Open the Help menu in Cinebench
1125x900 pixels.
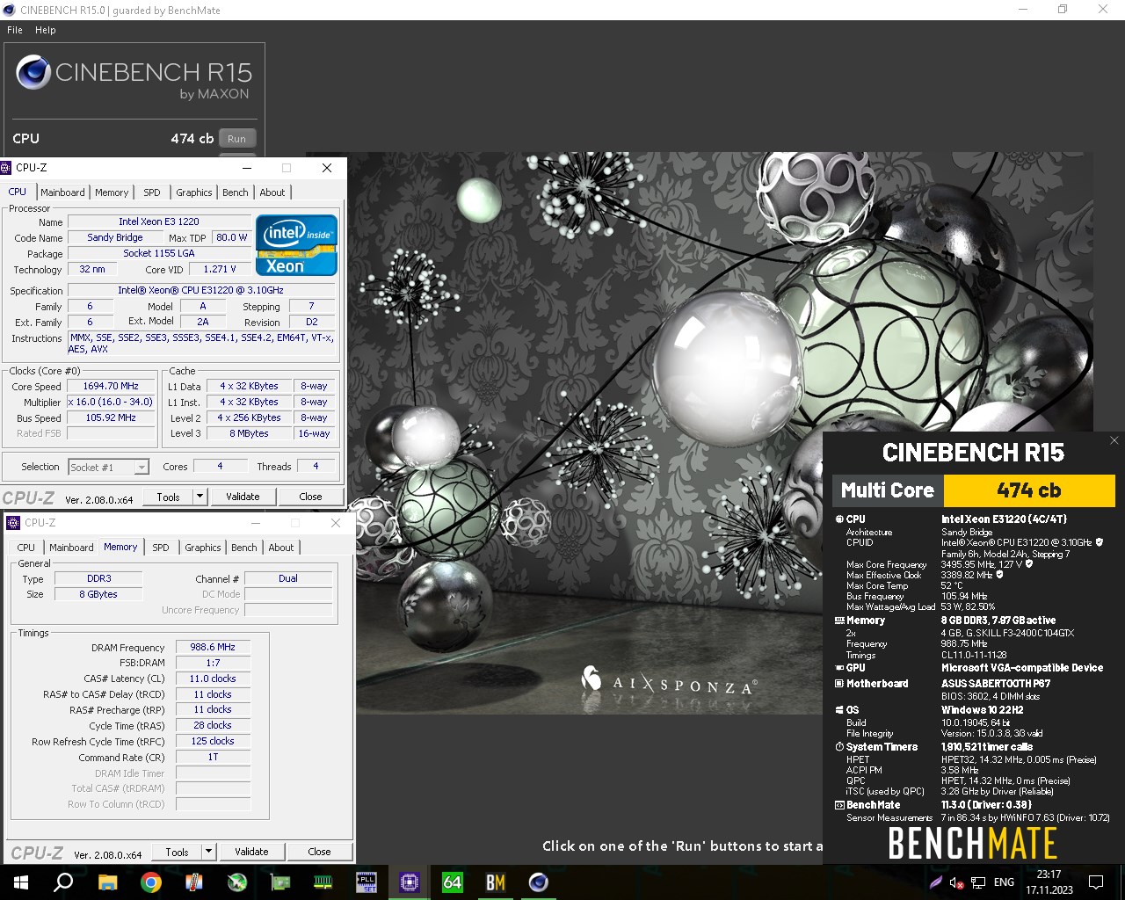(x=46, y=30)
